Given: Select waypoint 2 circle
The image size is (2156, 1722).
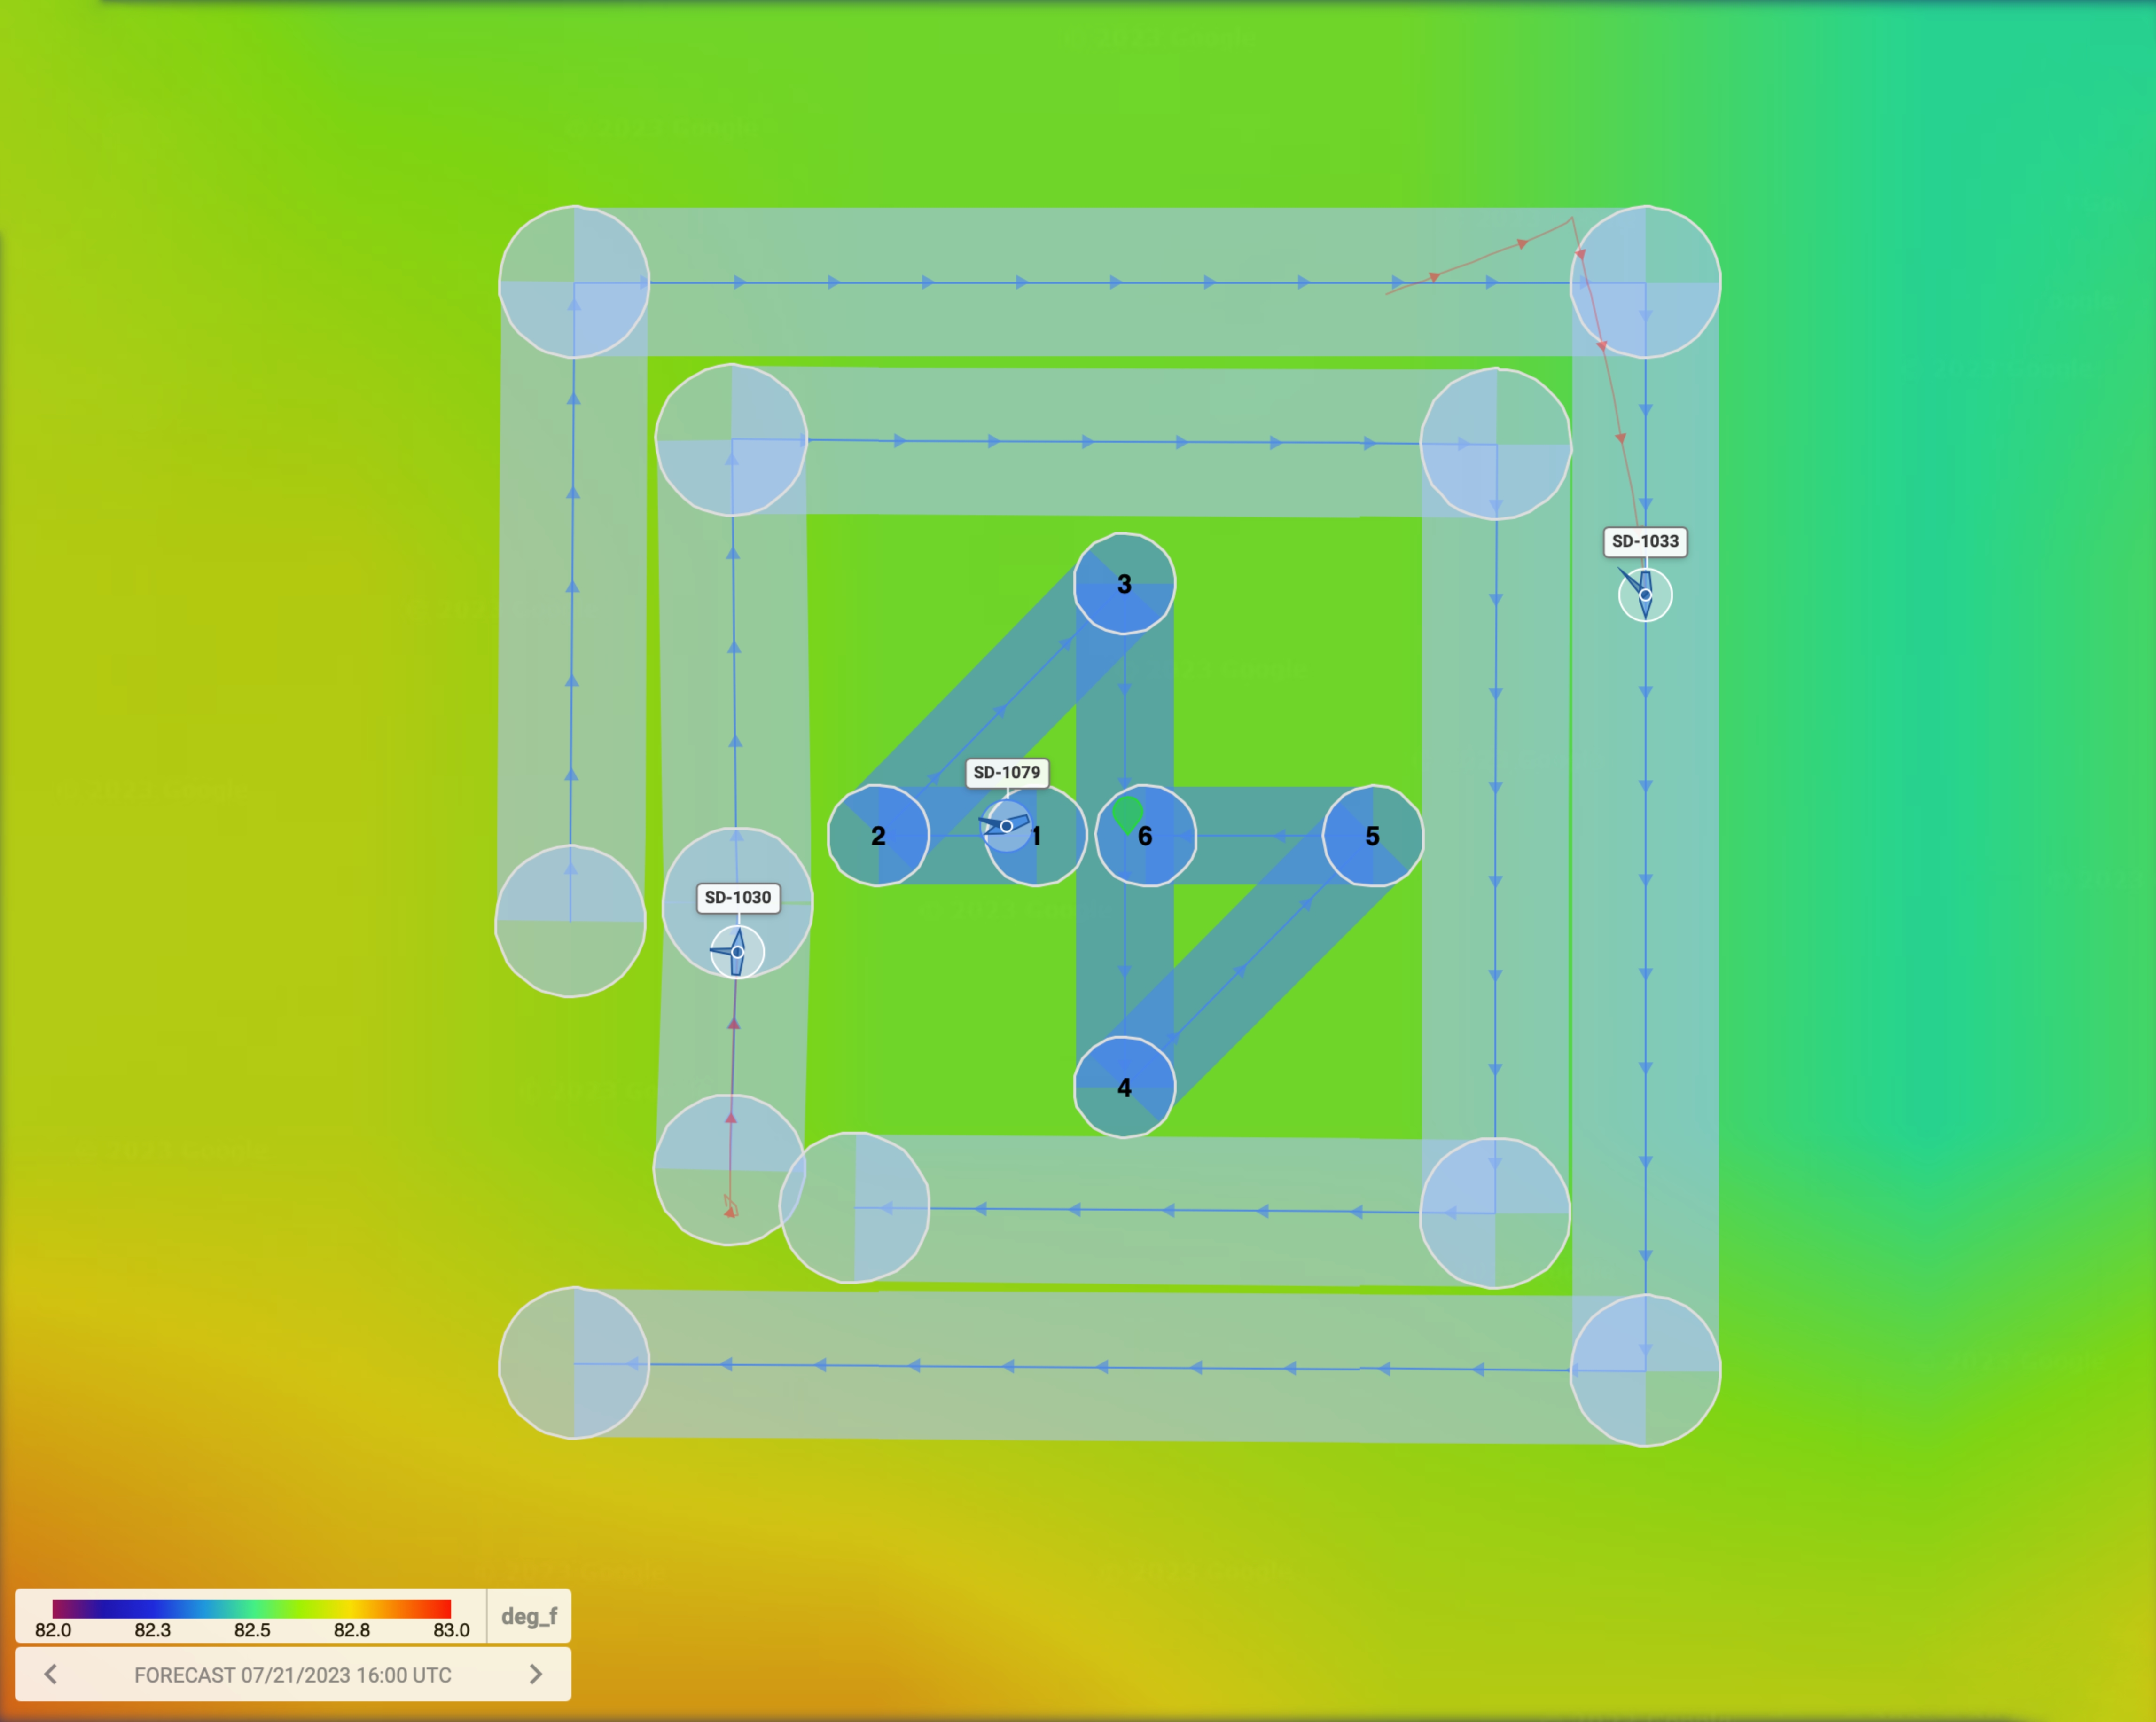Looking at the screenshot, I should [x=878, y=836].
